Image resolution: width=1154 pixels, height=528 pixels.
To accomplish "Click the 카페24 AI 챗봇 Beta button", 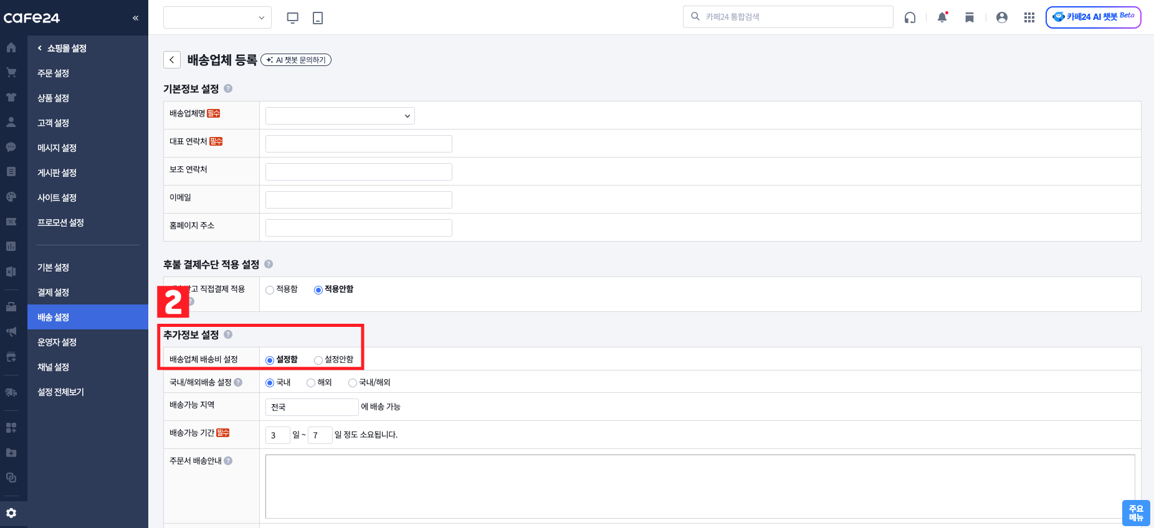I will pos(1093,17).
